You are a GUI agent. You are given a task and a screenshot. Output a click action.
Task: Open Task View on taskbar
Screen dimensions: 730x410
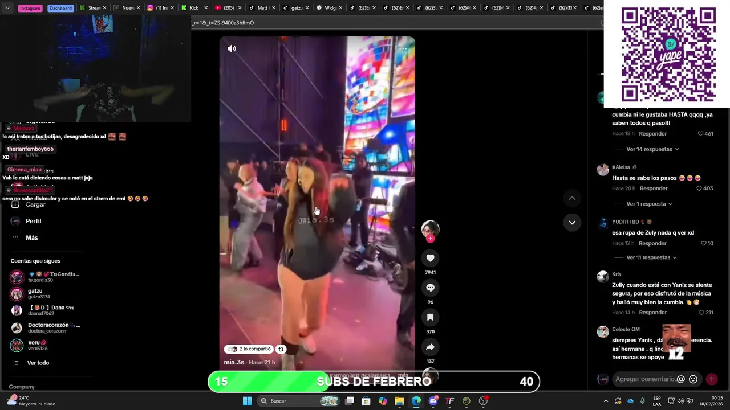350,401
